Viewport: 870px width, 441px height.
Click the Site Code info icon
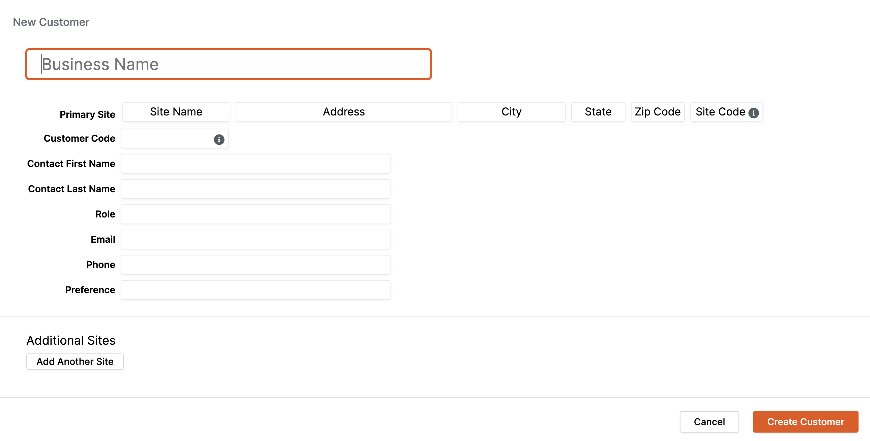pos(753,113)
